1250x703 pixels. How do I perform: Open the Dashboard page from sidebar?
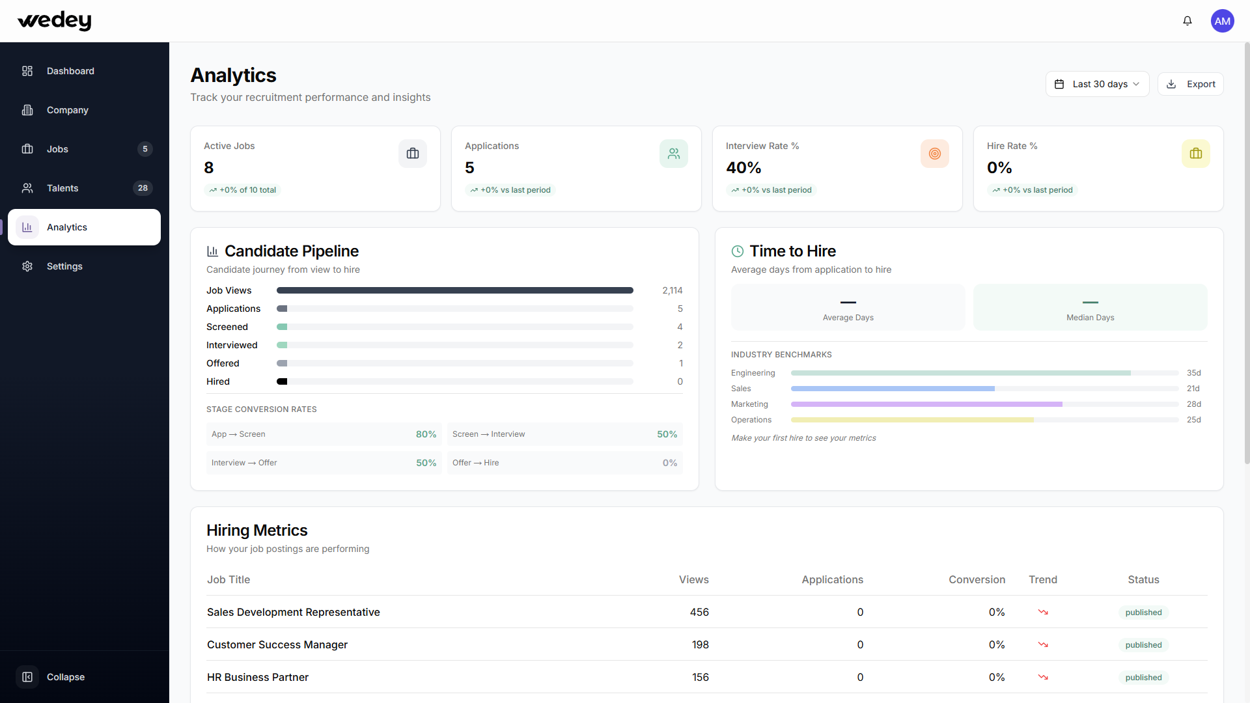pos(70,71)
